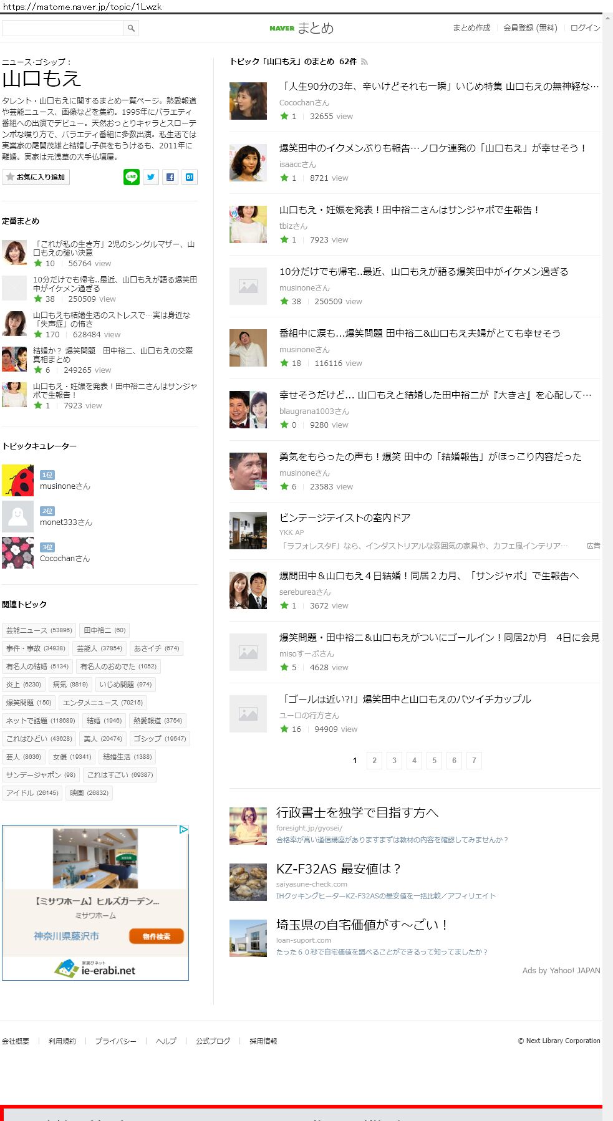This screenshot has width=613, height=1121.
Task: Open curator musinoneさん profile
Action: pos(65,486)
